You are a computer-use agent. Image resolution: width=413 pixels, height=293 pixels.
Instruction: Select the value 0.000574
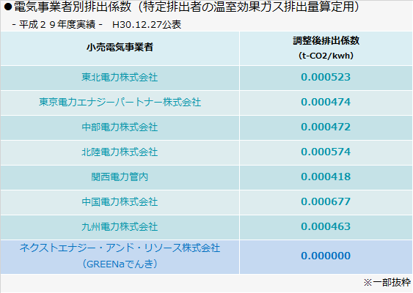[x=326, y=152]
